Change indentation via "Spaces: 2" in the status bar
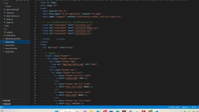The height and width of the screenshot is (112, 199). pos(185,107)
